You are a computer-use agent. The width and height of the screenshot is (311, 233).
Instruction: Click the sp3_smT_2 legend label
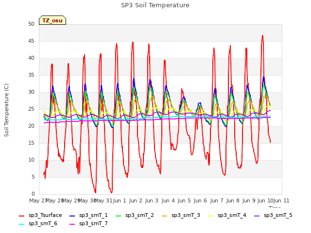(139, 216)
